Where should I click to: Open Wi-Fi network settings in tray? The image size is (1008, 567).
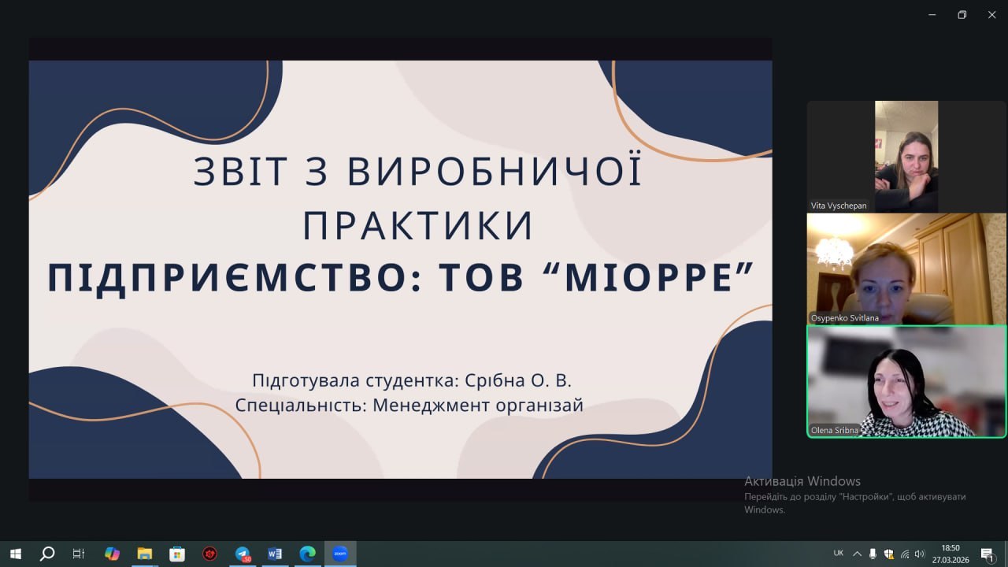point(904,554)
